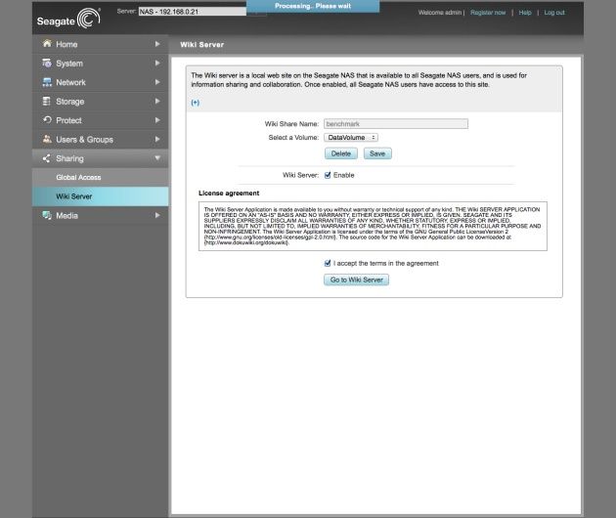Expand the Media menu arrow
This screenshot has height=518, width=616.
(x=157, y=215)
